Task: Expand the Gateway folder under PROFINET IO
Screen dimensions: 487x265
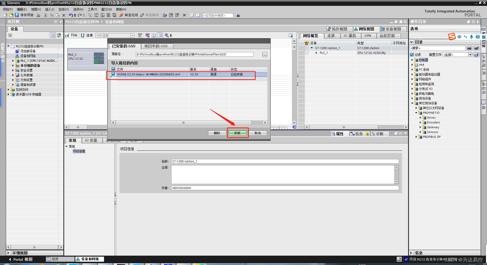Action: 420,127
